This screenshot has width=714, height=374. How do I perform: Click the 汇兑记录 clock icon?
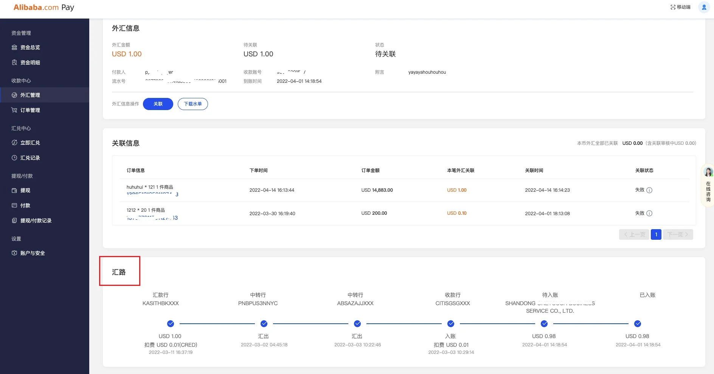pyautogui.click(x=14, y=158)
